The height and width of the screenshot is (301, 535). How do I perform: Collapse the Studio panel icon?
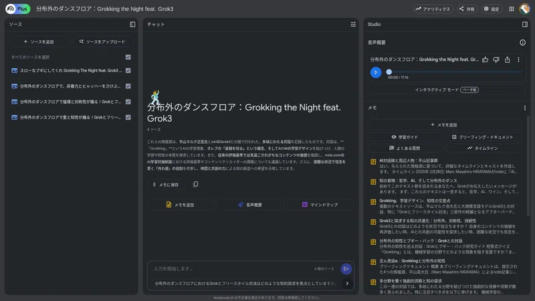pyautogui.click(x=525, y=24)
